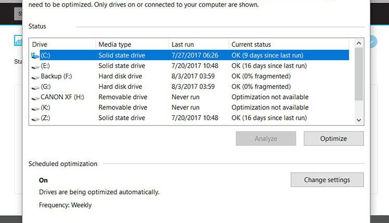The width and height of the screenshot is (389, 223).
Task: Click the Backup (F:) drive icon
Action: [35, 77]
